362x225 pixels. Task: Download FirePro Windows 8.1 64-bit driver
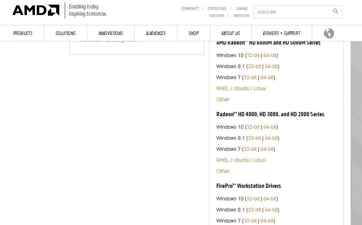tap(271, 210)
